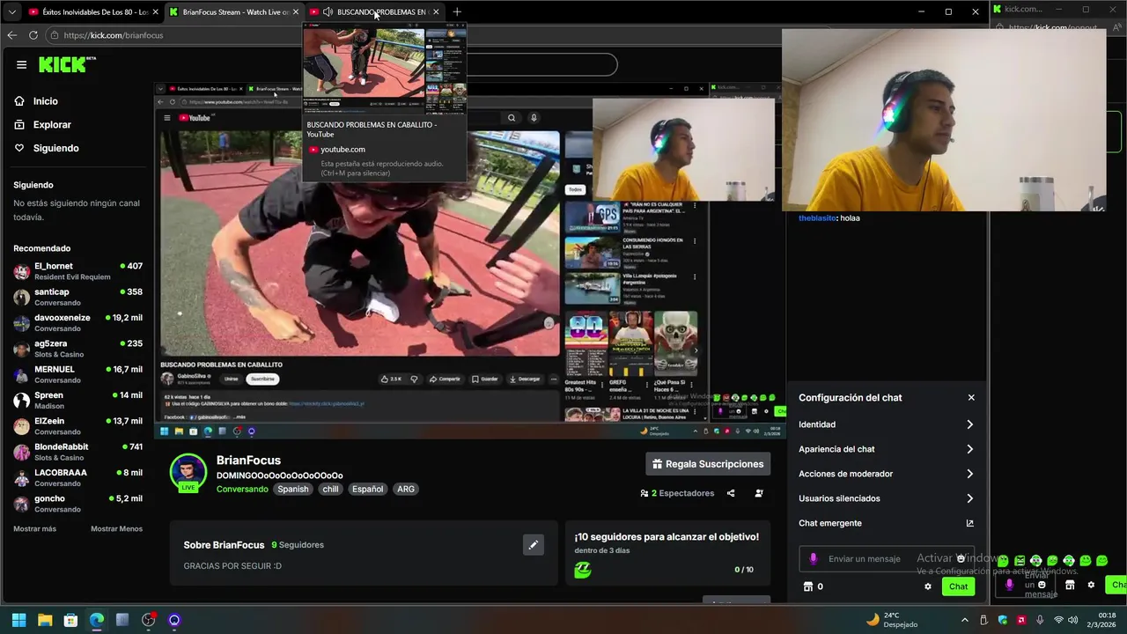Viewport: 1127px width, 634px height.
Task: Click the browser back arrow
Action: pos(11,35)
